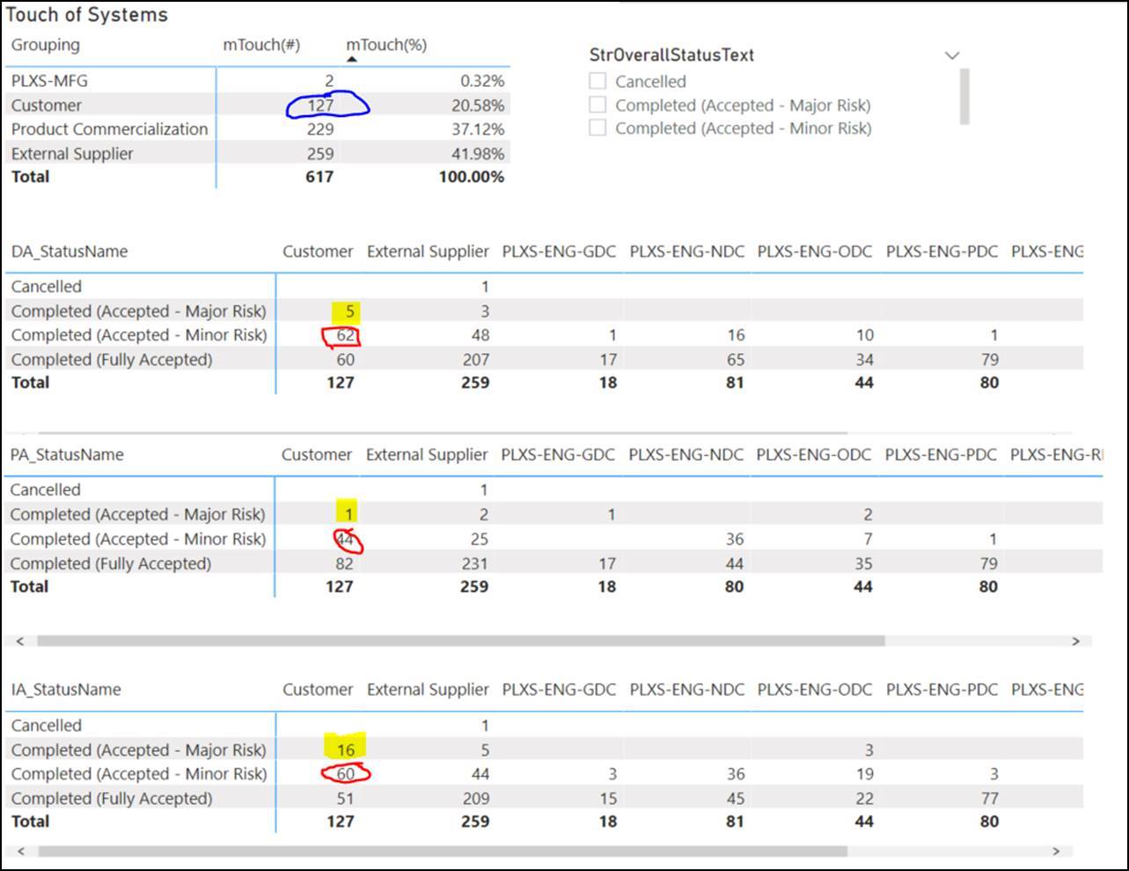This screenshot has height=871, width=1129.
Task: Click the 20.58% mTouch percentage cell
Action: tap(476, 106)
